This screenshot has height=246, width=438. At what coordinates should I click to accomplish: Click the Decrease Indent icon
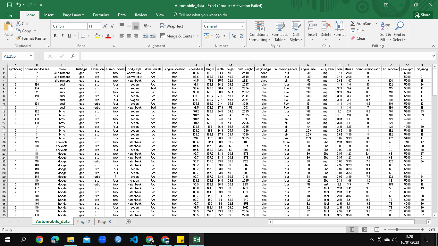point(146,36)
